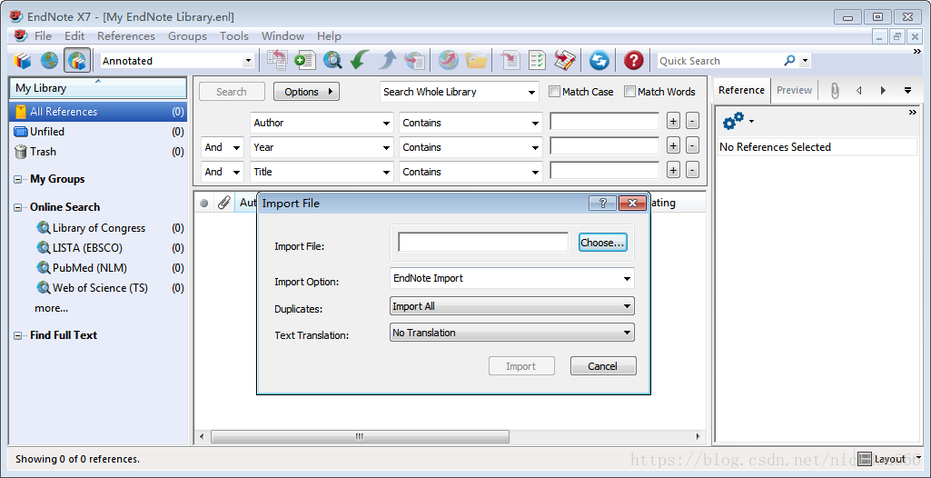Click the Choose... button
This screenshot has width=931, height=478.
tap(603, 243)
